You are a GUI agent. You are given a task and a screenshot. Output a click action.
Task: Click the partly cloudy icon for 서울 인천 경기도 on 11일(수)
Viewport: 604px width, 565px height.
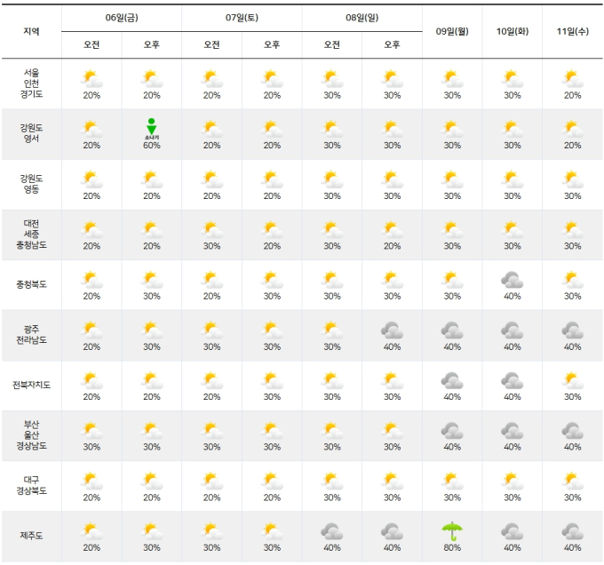click(x=572, y=79)
